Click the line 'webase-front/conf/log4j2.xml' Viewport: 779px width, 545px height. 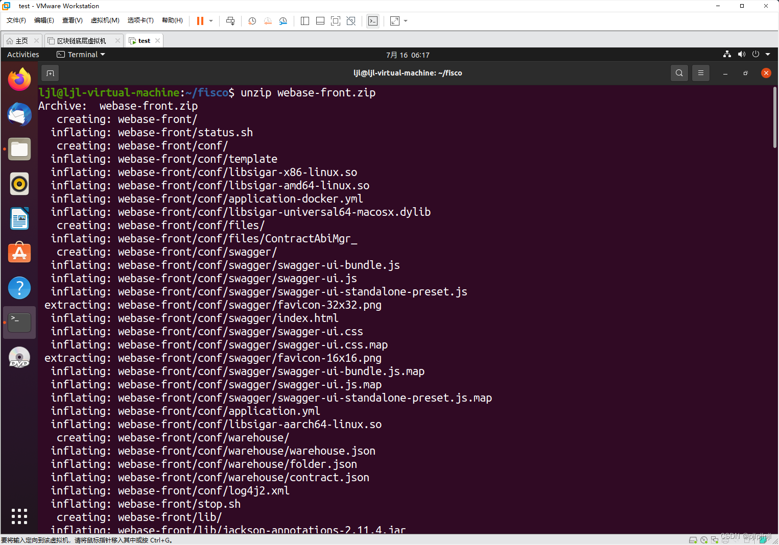tap(204, 490)
